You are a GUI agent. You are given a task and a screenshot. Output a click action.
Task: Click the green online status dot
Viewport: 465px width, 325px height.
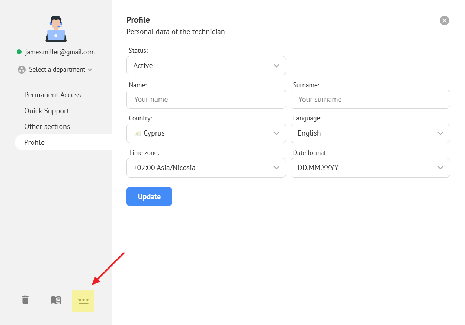[x=19, y=52]
